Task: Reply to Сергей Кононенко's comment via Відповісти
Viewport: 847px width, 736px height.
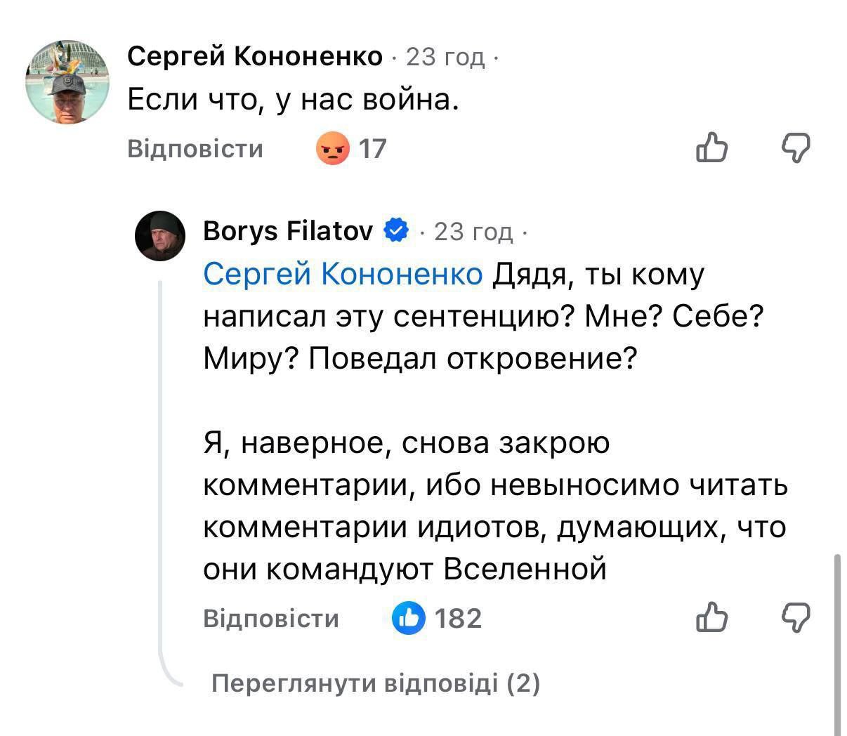Action: [195, 149]
